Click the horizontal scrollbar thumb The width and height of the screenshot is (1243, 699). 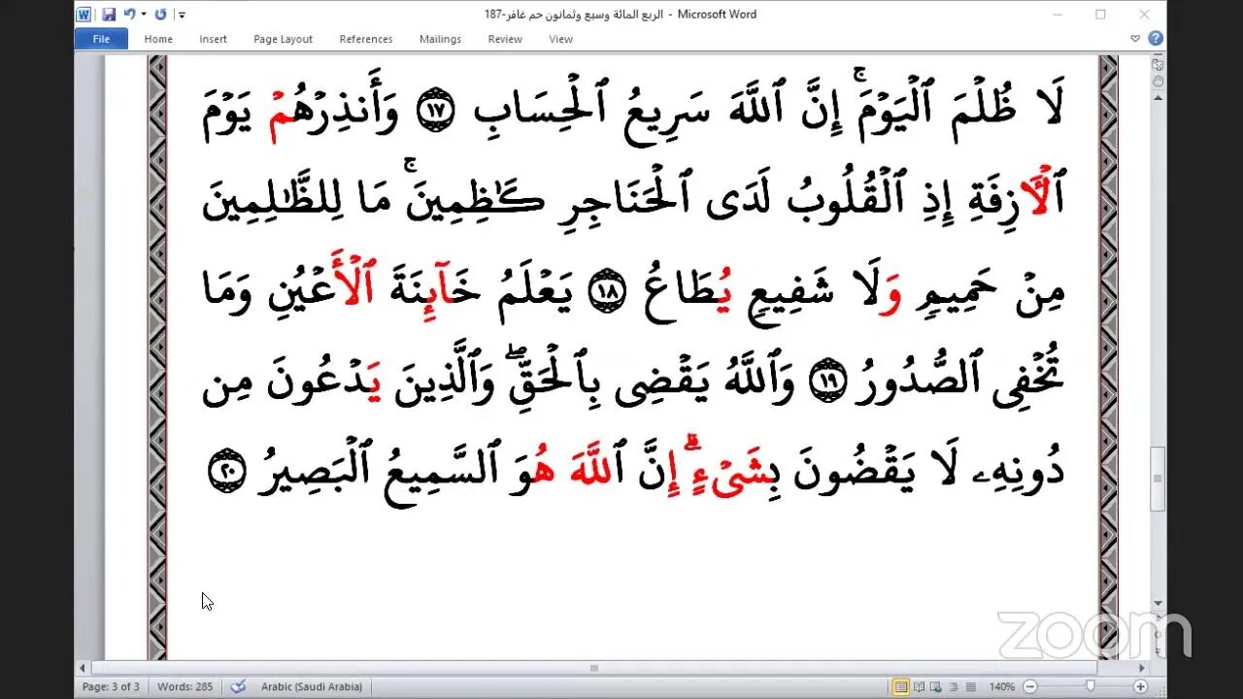coord(594,668)
